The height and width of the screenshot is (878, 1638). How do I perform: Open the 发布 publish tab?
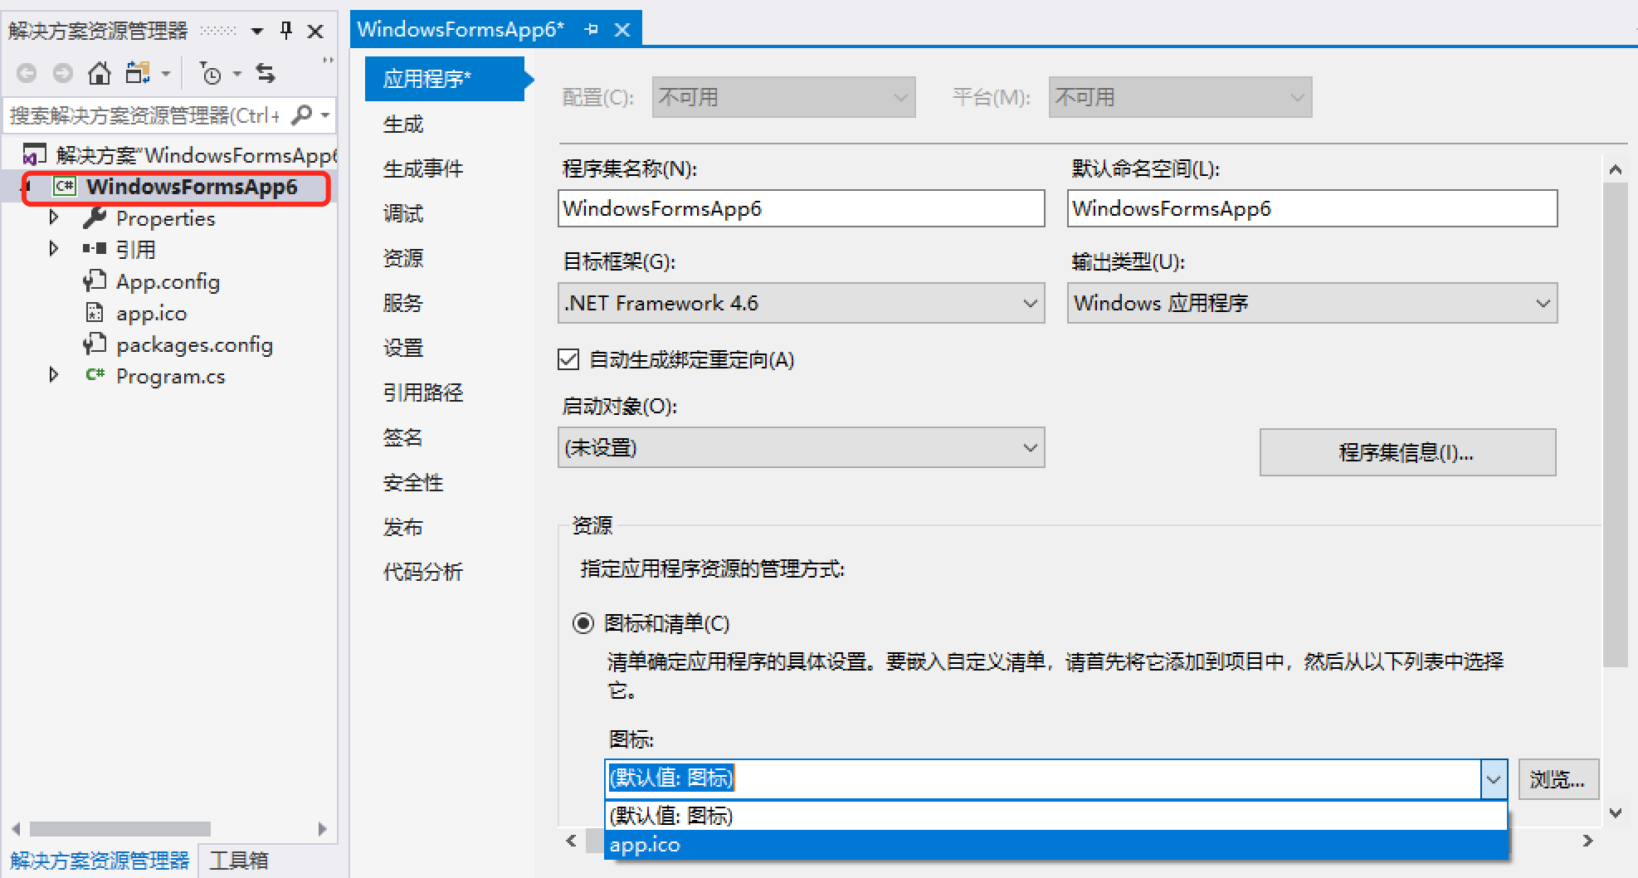point(403,527)
